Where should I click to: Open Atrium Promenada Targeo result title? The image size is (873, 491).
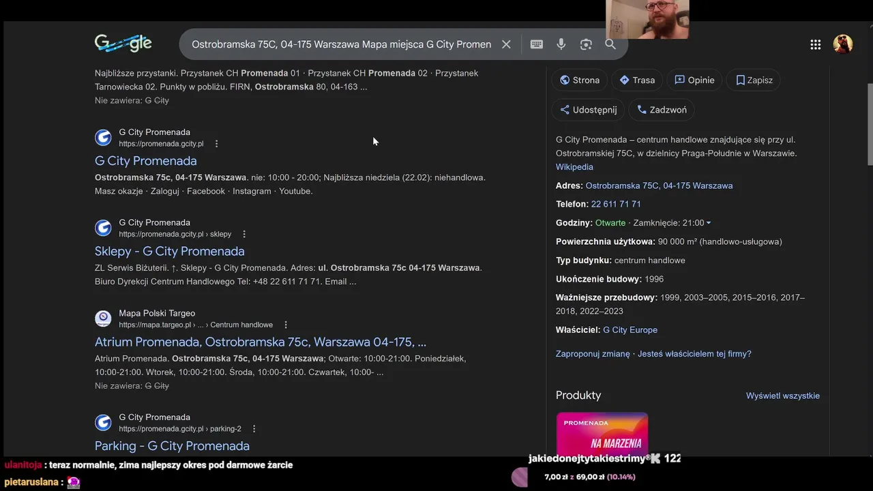261,342
